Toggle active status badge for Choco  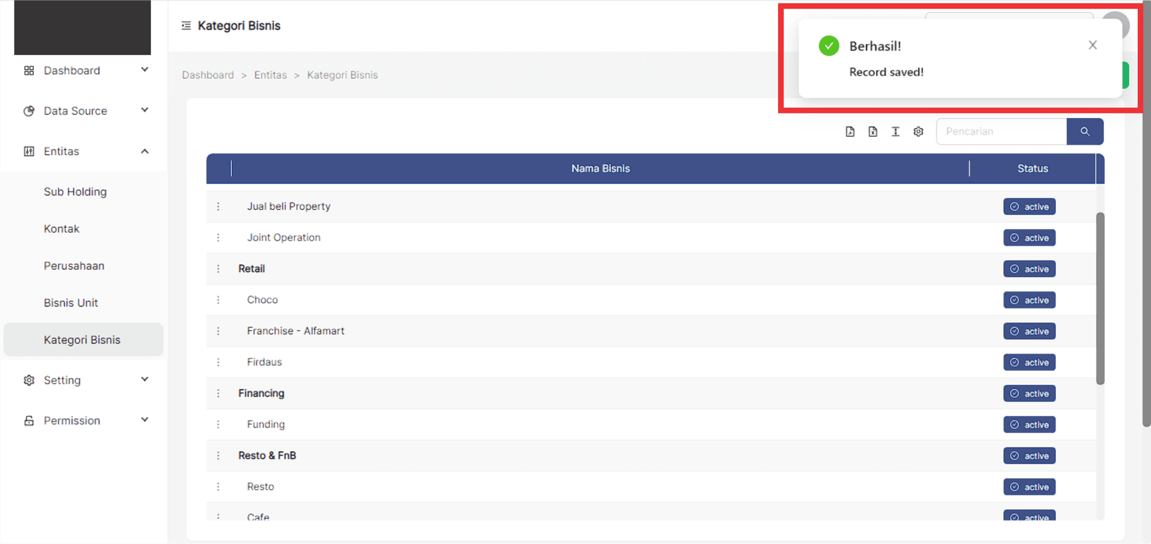1029,300
